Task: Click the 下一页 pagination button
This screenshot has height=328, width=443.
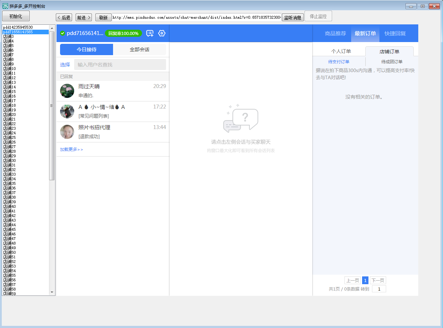Action: click(x=378, y=280)
